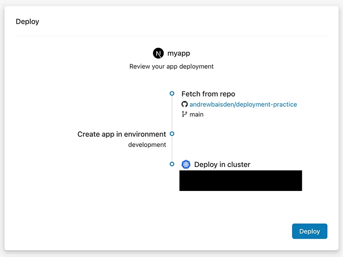Click the Kubernetes icon by Deploy in cluster

pyautogui.click(x=186, y=164)
